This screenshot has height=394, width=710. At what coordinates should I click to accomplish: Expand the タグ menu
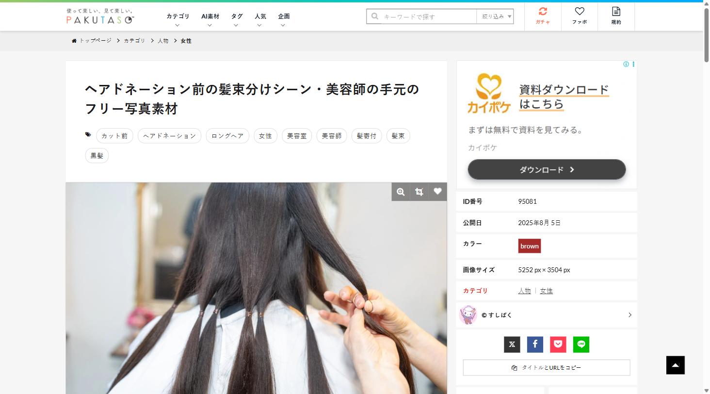tap(237, 20)
